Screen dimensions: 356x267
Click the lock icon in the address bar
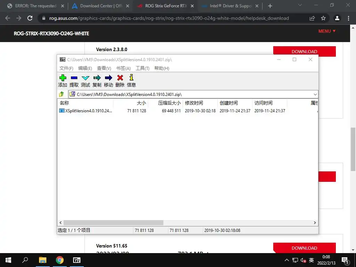(44, 18)
